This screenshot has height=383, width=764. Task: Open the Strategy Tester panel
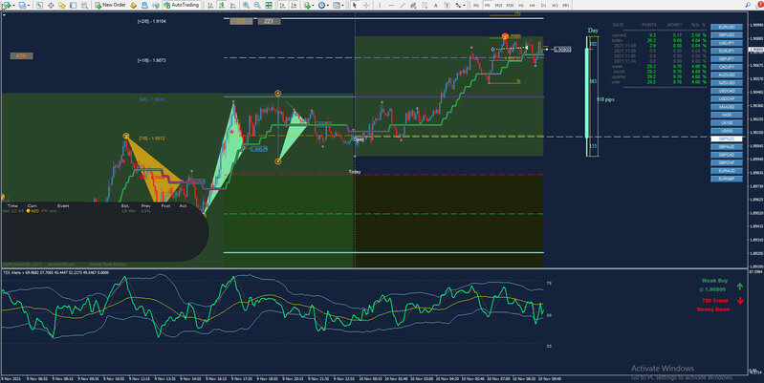click(x=85, y=5)
